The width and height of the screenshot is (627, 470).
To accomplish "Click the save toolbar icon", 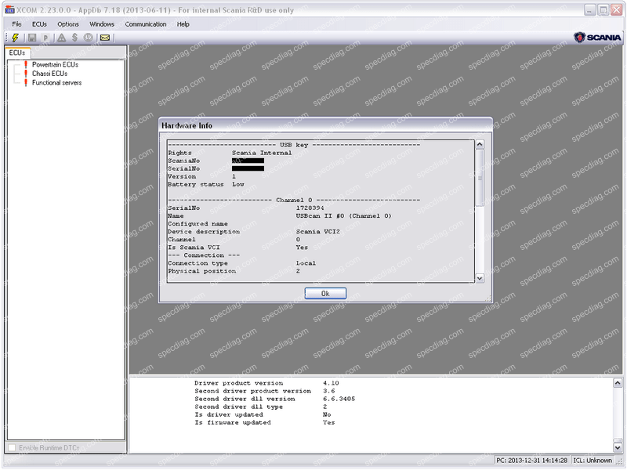I will click(33, 38).
